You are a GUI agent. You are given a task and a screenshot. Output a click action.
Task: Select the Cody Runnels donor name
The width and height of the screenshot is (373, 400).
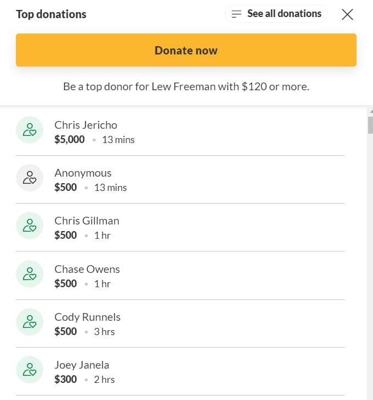coord(87,317)
